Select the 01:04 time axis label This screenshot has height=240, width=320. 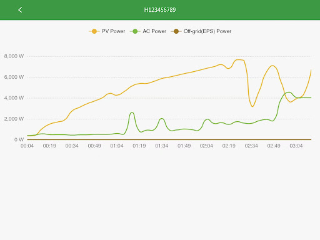click(117, 146)
